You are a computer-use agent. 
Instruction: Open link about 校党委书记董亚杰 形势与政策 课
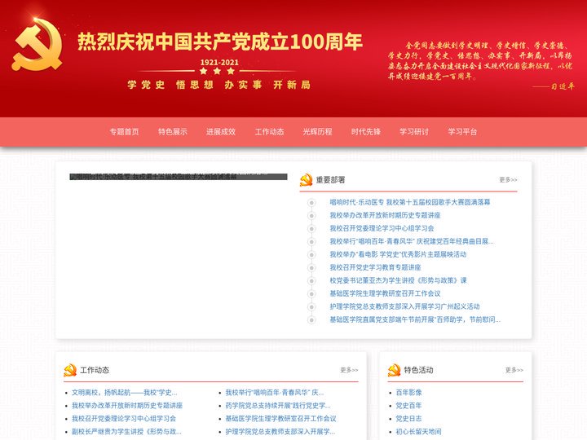tap(399, 280)
